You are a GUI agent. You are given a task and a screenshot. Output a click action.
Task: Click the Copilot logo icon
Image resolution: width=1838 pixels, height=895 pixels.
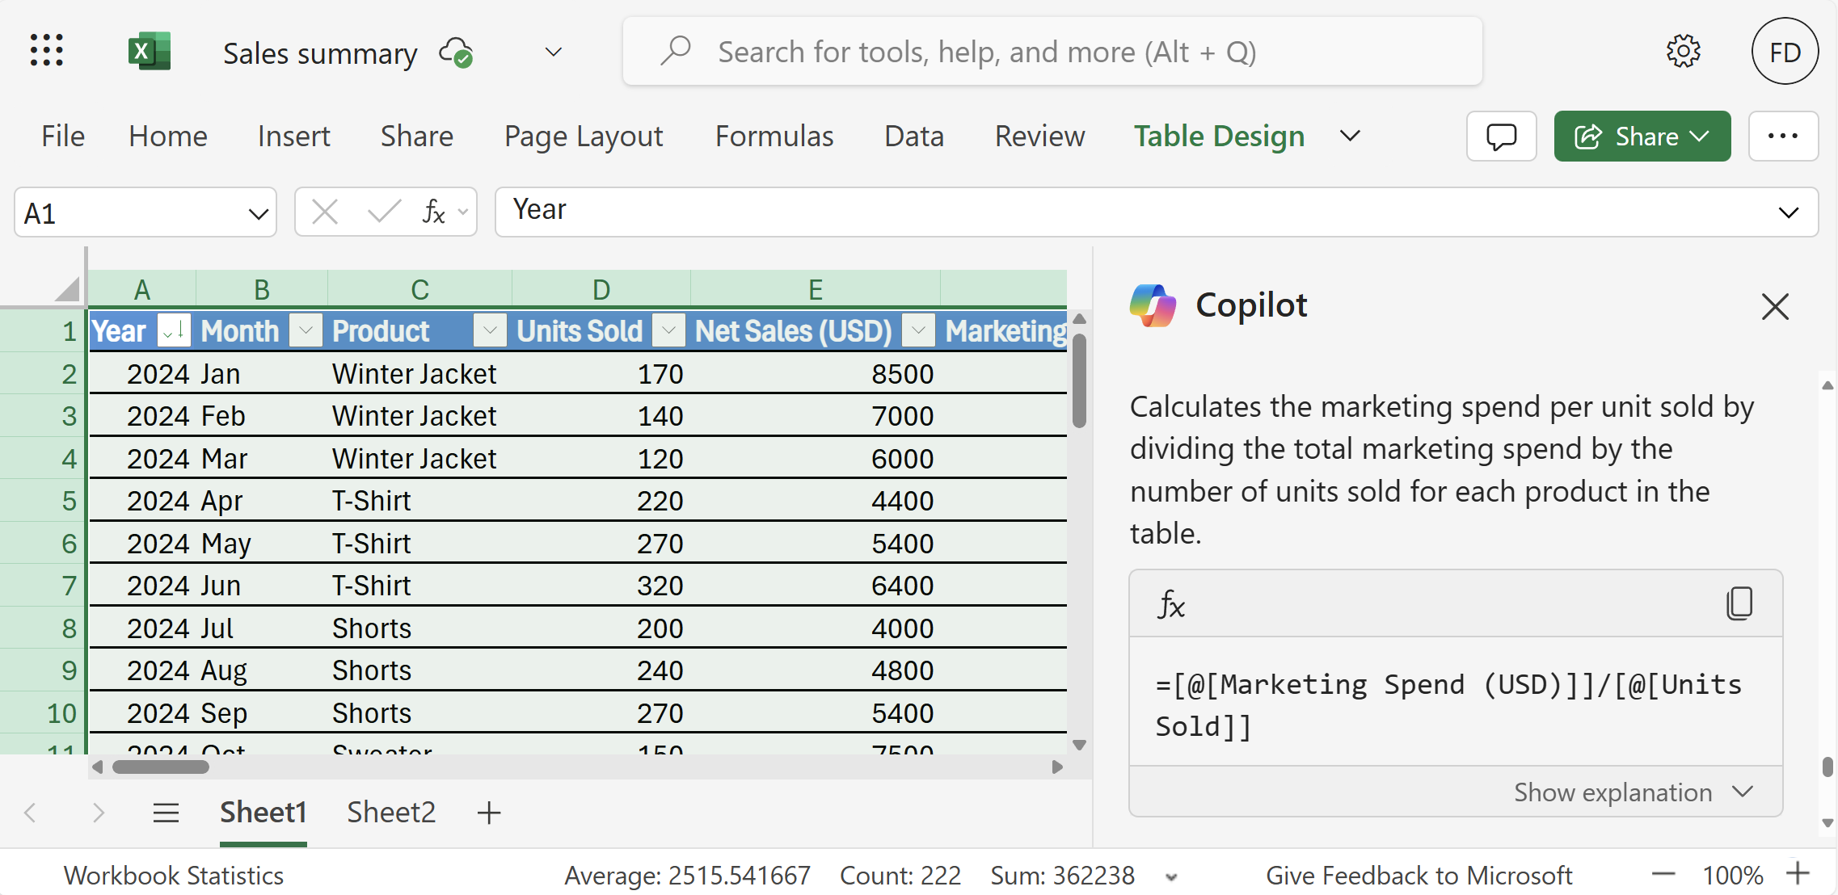[x=1153, y=305]
